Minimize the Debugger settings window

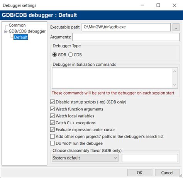142,5
